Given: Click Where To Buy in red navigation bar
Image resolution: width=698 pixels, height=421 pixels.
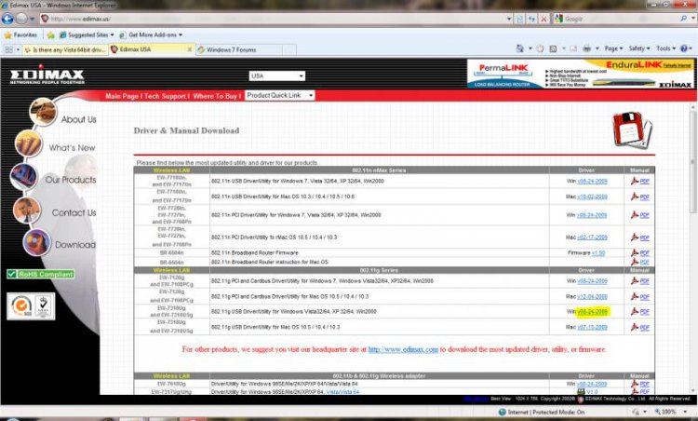Looking at the screenshot, I should (x=215, y=96).
